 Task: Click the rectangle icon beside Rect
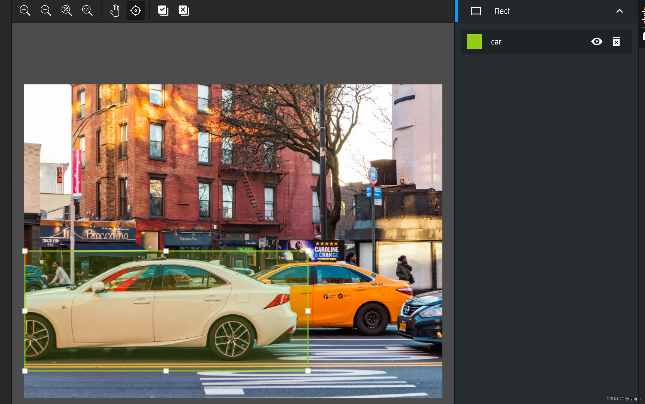click(476, 11)
